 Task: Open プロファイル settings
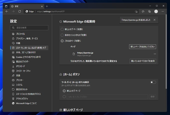29,34
